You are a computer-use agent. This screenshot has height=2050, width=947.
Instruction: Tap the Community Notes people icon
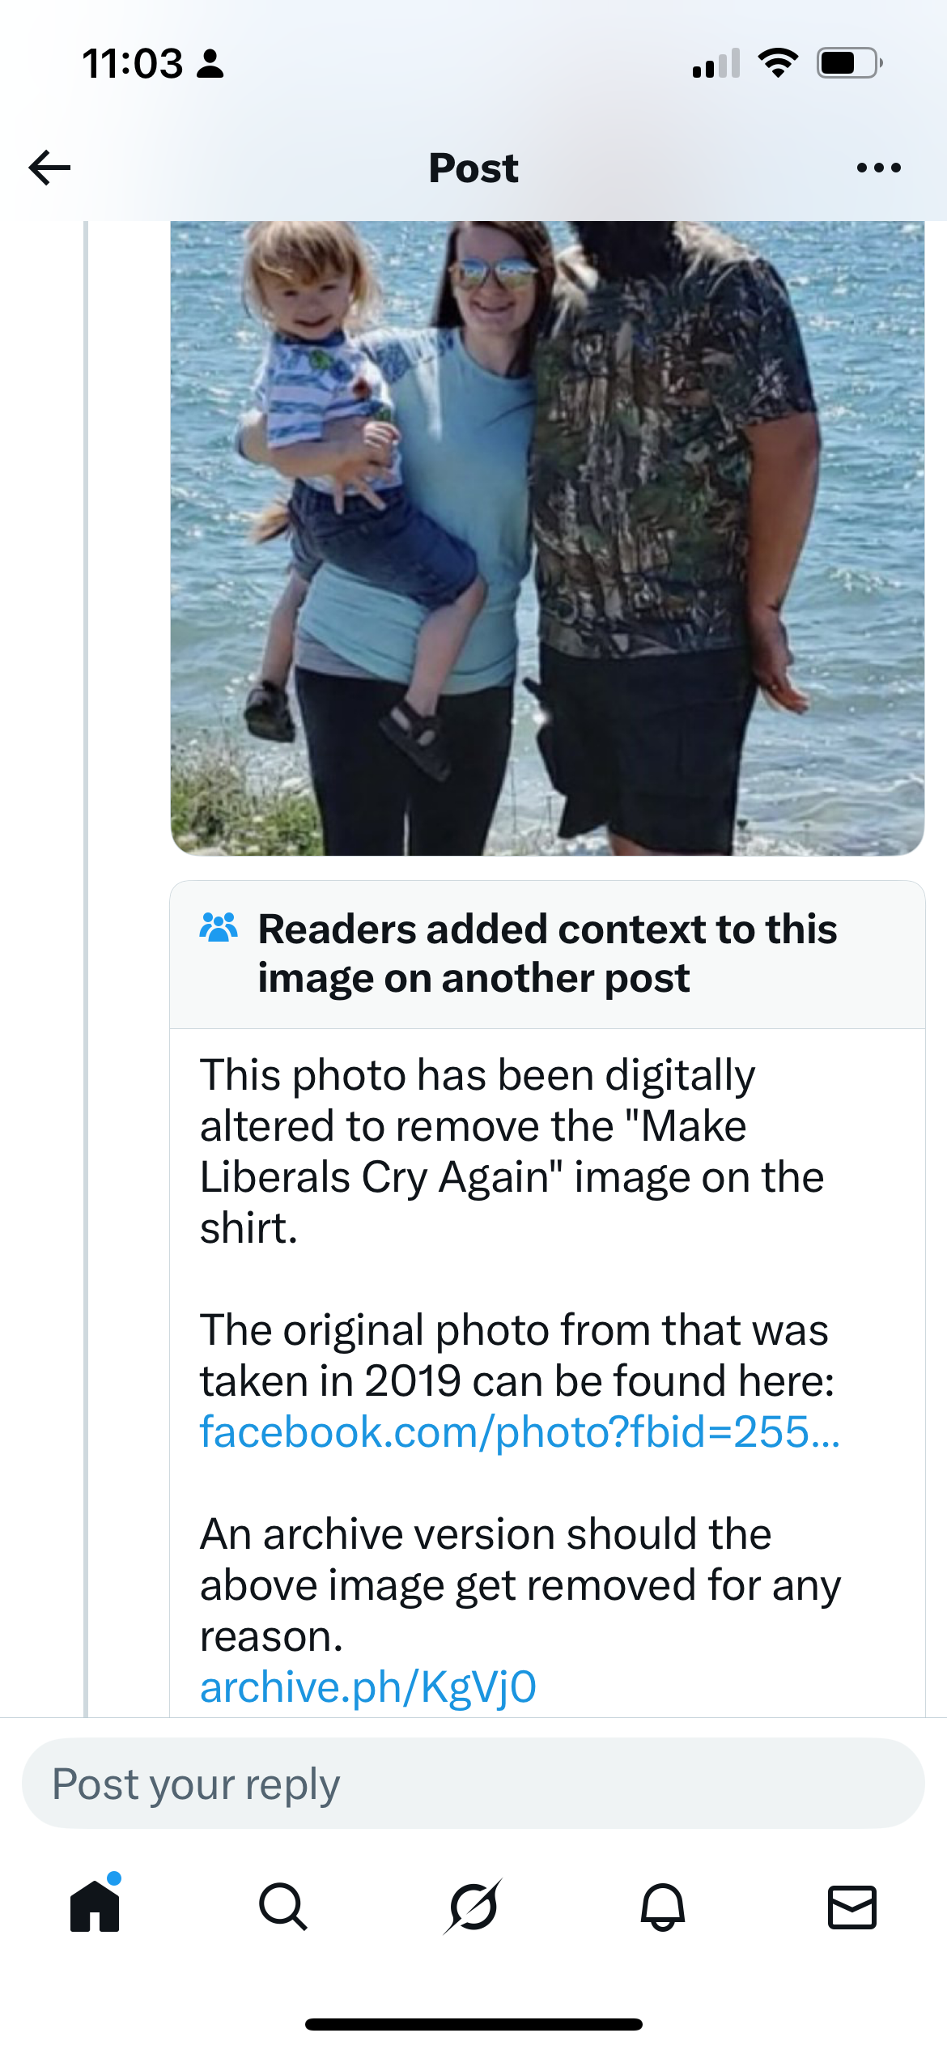pyautogui.click(x=219, y=928)
